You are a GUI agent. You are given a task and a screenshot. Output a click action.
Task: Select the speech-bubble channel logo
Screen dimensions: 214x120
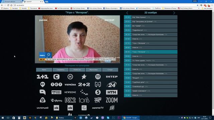coord(42,92)
